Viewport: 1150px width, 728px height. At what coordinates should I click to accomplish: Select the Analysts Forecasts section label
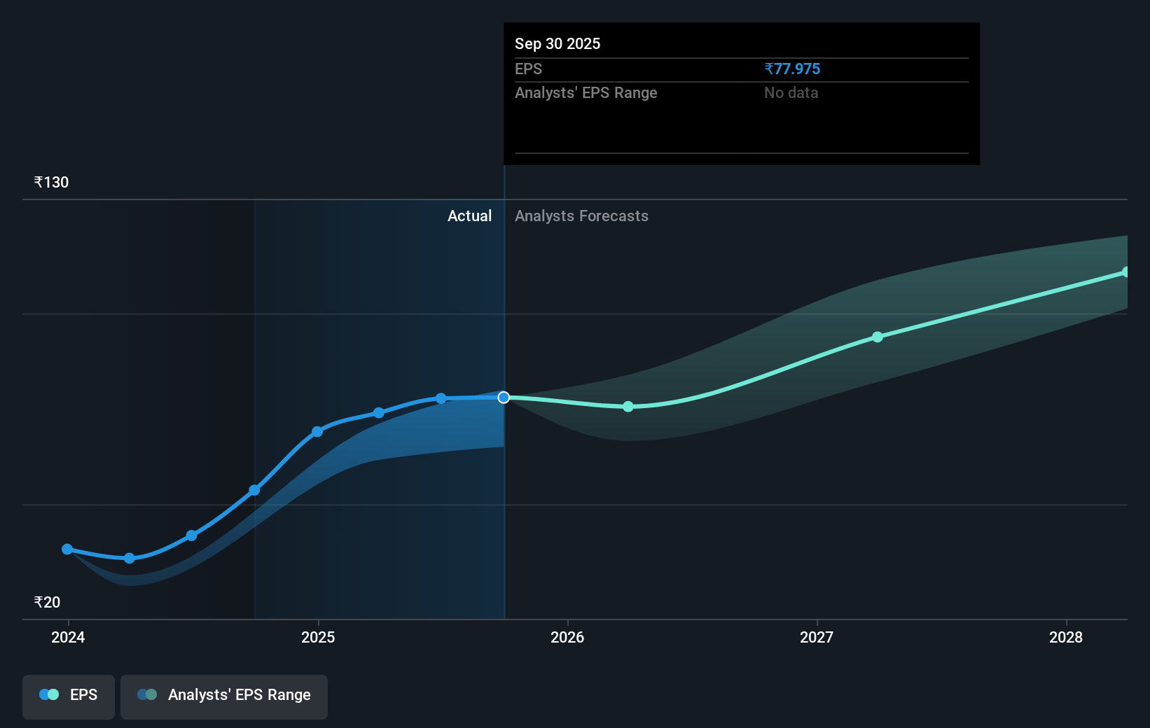(x=581, y=216)
